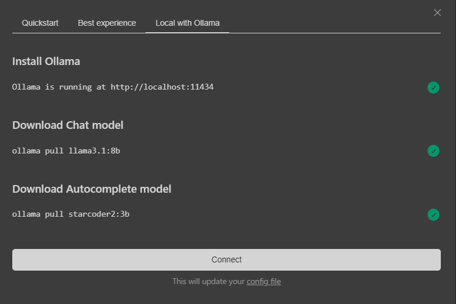Click the llama3.1:8b model name
Viewport: 456px width, 304px height.
click(94, 151)
